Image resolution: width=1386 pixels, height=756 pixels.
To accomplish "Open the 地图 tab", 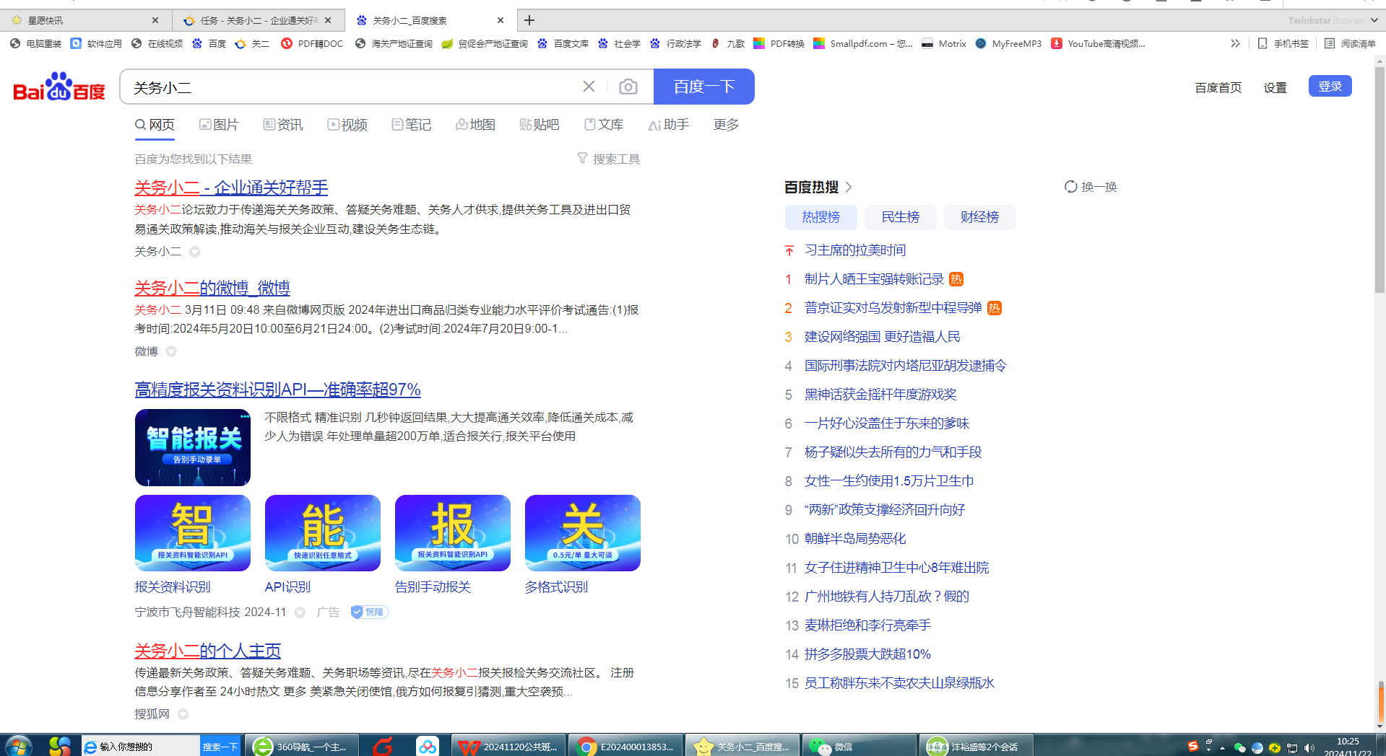I will click(475, 125).
